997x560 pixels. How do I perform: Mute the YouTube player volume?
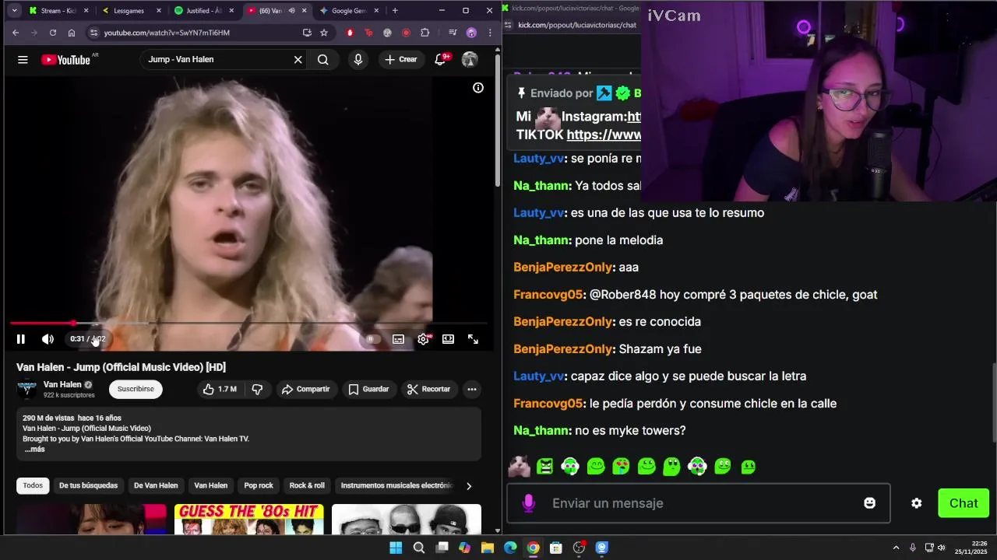pos(48,339)
